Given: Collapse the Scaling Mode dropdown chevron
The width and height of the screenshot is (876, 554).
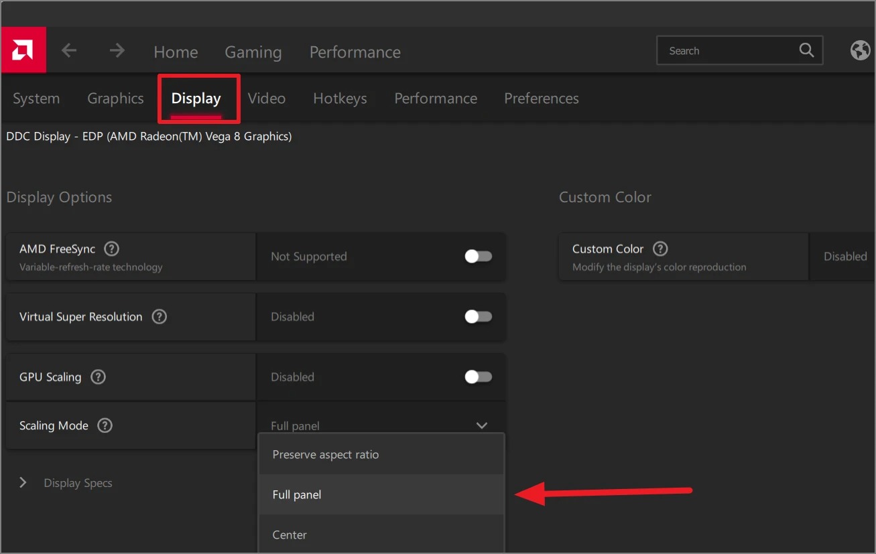Looking at the screenshot, I should coord(482,425).
